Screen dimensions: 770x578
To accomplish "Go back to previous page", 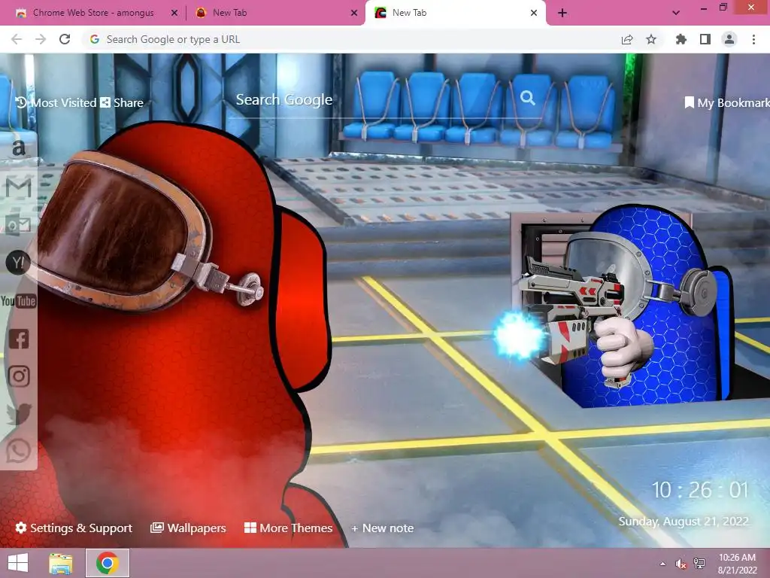I will pyautogui.click(x=17, y=39).
